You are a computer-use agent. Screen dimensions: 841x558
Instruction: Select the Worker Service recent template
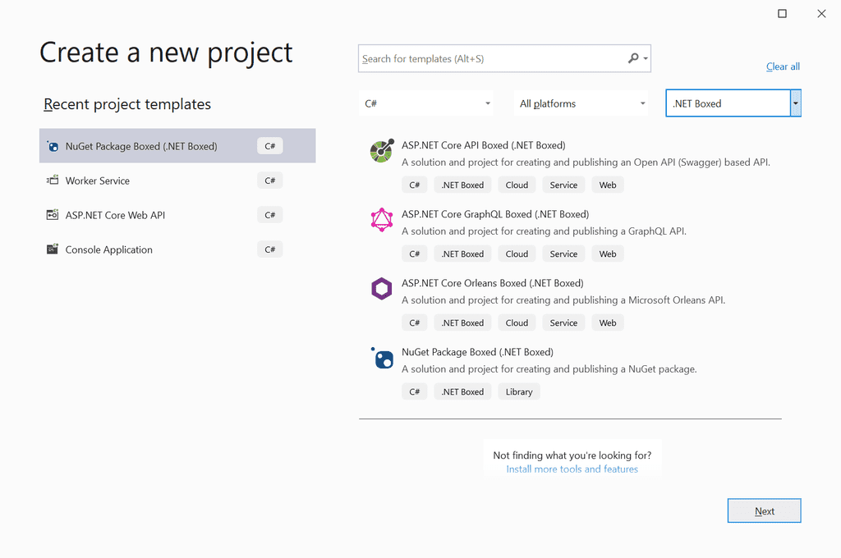coord(97,180)
